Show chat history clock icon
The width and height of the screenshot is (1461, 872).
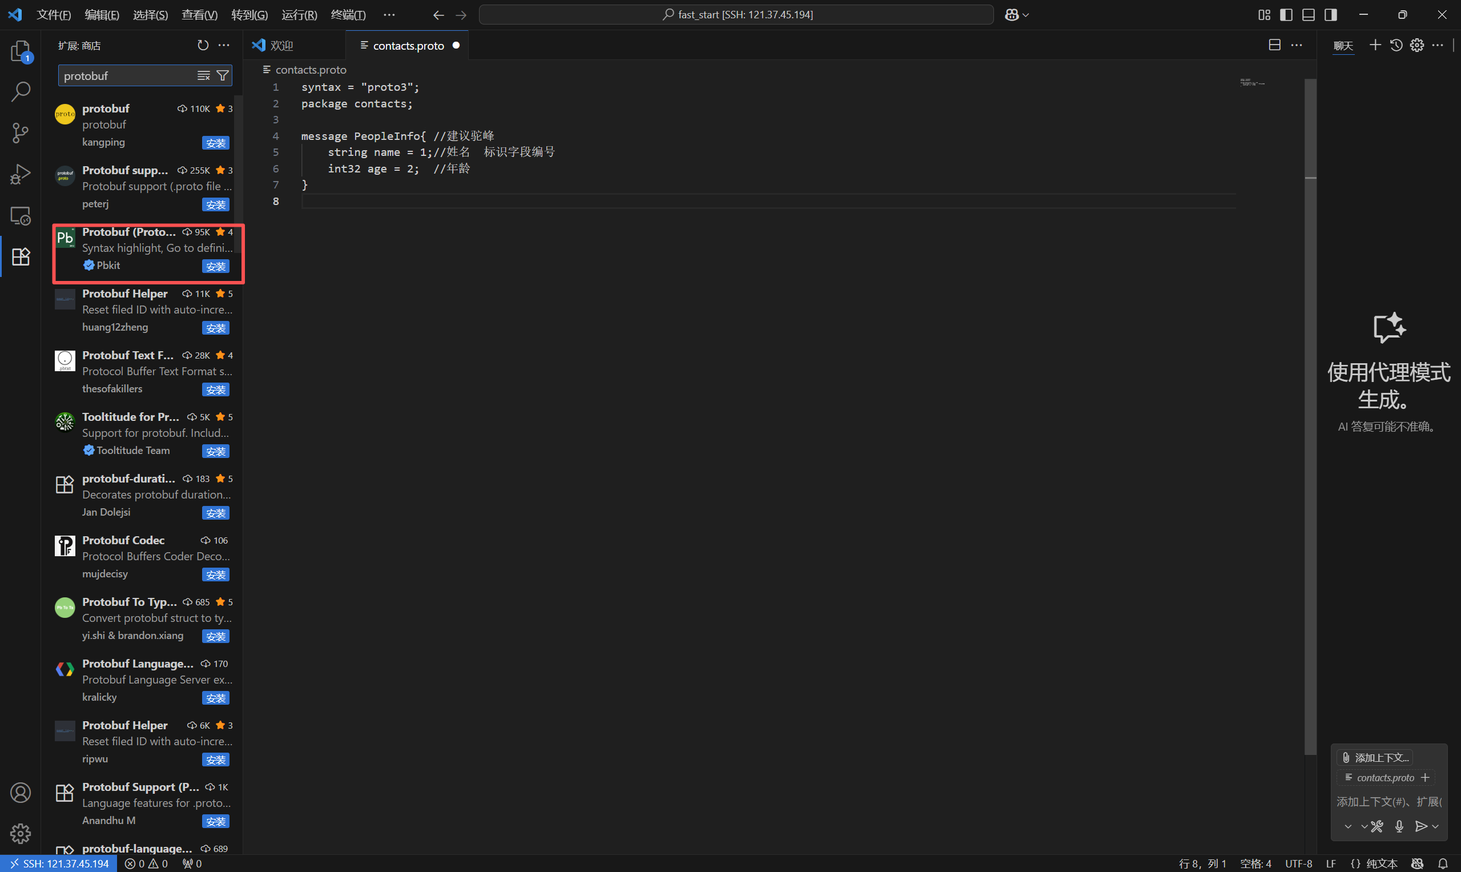click(1396, 45)
